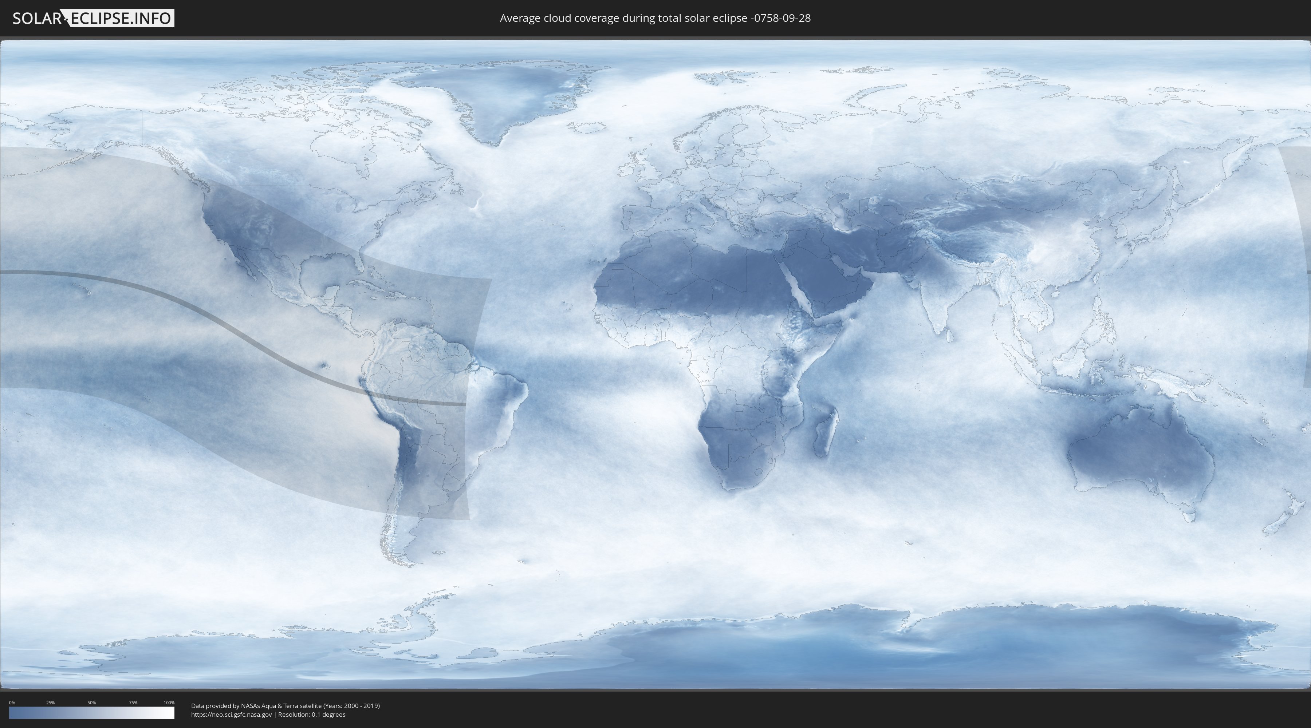Click the cloud coverage color gradient legend
This screenshot has width=1311, height=728.
[x=92, y=713]
